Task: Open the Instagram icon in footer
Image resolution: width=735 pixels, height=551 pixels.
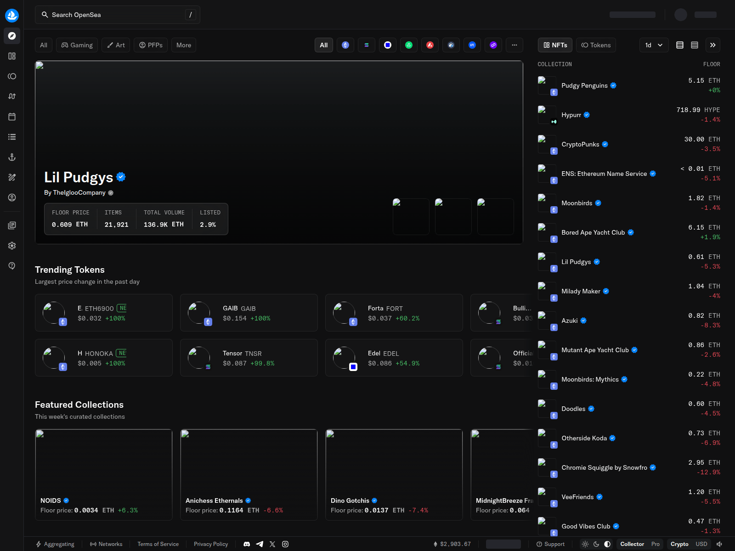Action: point(285,544)
